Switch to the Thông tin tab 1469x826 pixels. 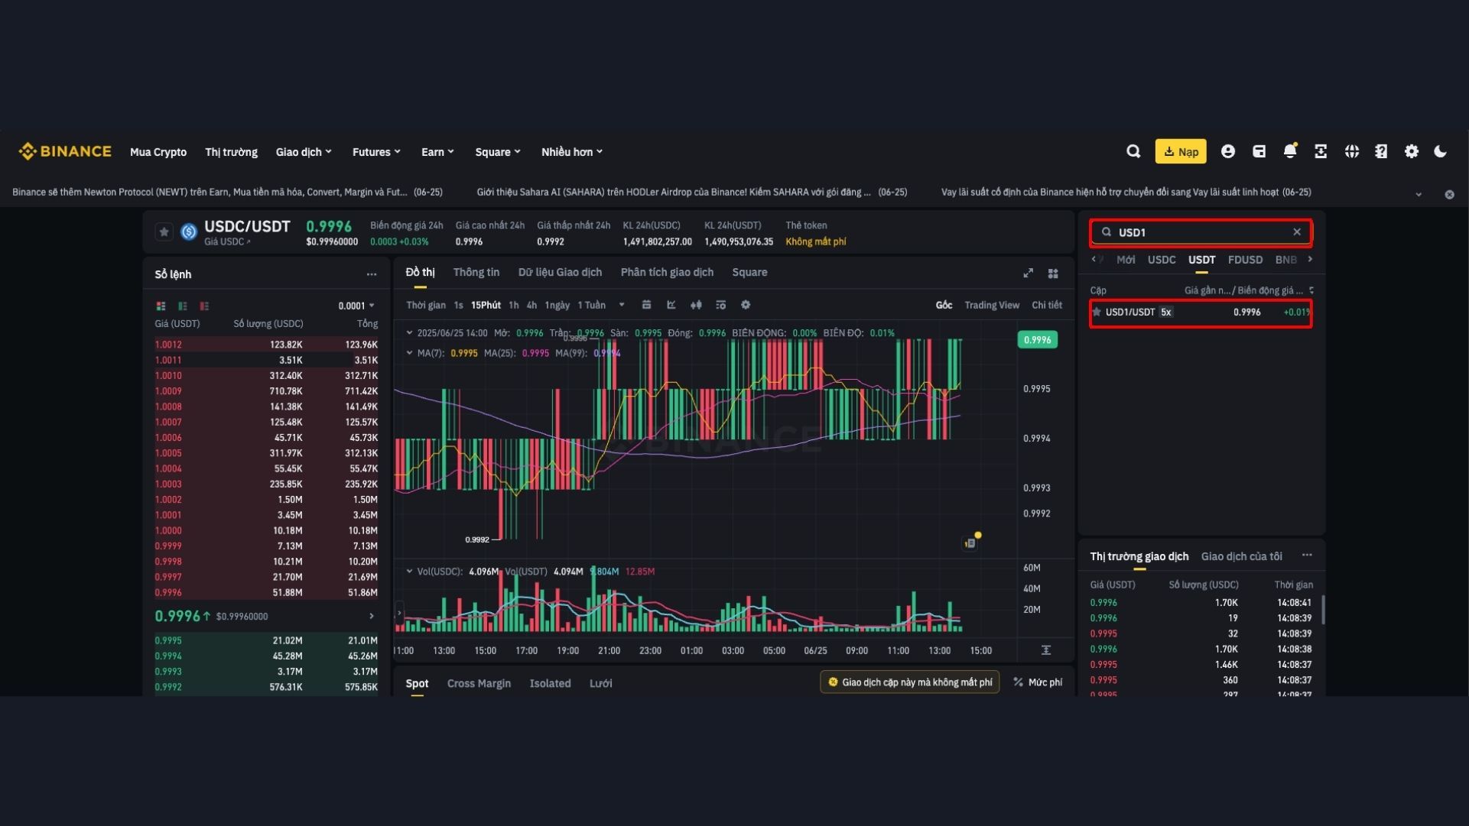coord(476,273)
